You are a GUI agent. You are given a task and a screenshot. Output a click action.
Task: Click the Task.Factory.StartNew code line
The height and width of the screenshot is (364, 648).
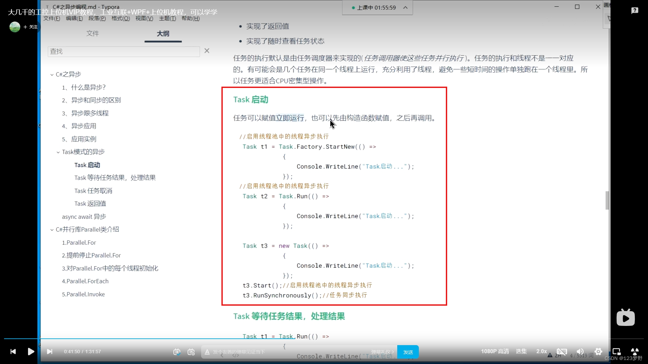[309, 147]
